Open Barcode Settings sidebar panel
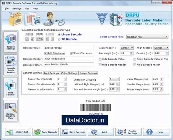Viewport: 173px width, 140px height. (x=10, y=42)
